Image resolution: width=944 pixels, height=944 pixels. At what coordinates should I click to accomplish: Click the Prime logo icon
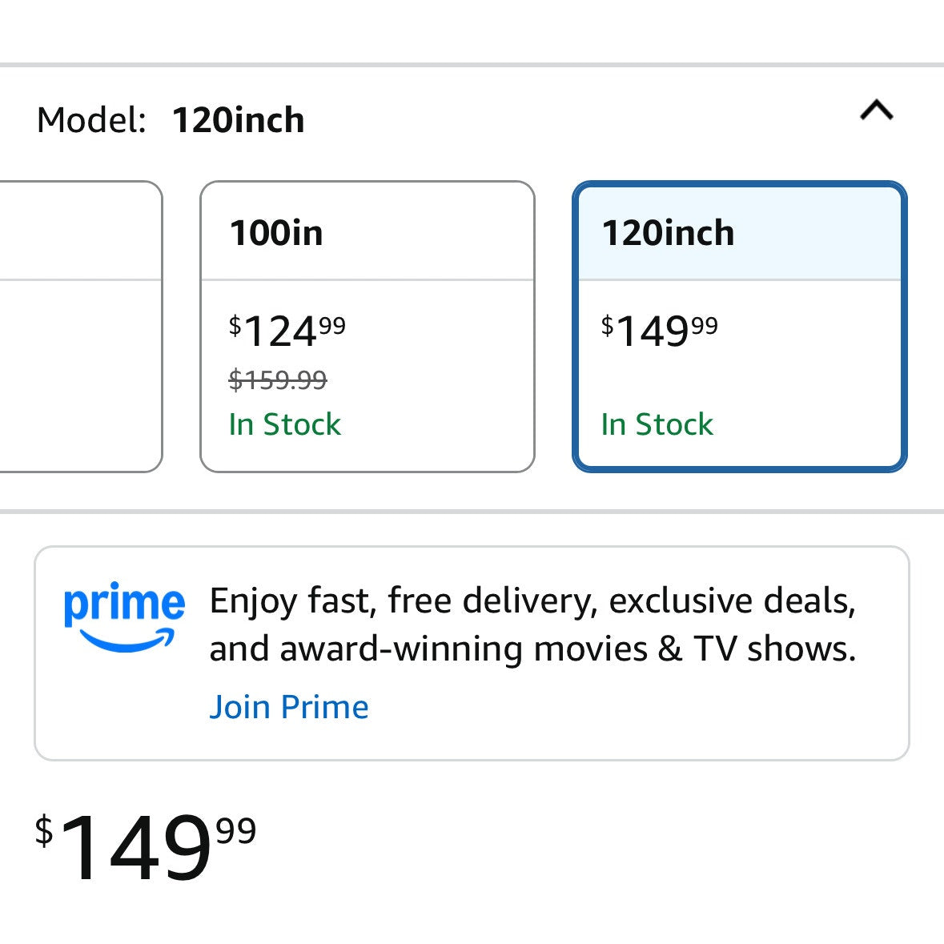tap(124, 617)
